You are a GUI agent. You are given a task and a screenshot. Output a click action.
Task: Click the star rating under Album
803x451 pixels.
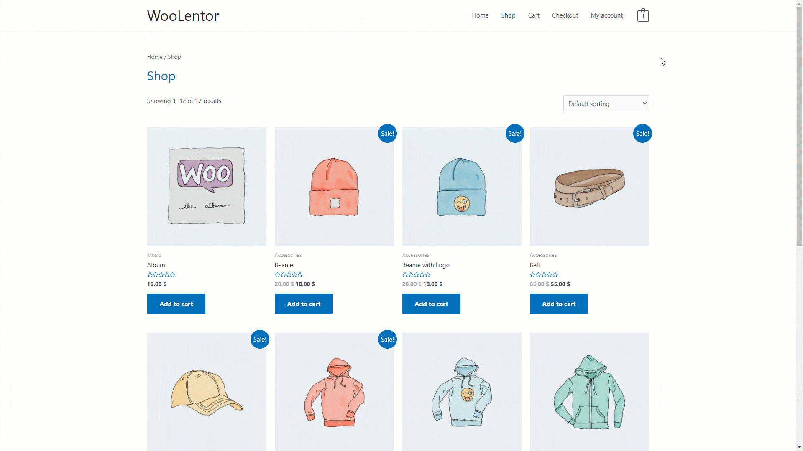pos(161,275)
